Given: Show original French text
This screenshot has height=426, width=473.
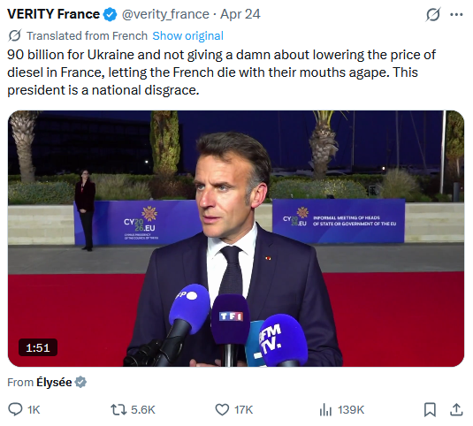Looking at the screenshot, I should click(x=187, y=36).
